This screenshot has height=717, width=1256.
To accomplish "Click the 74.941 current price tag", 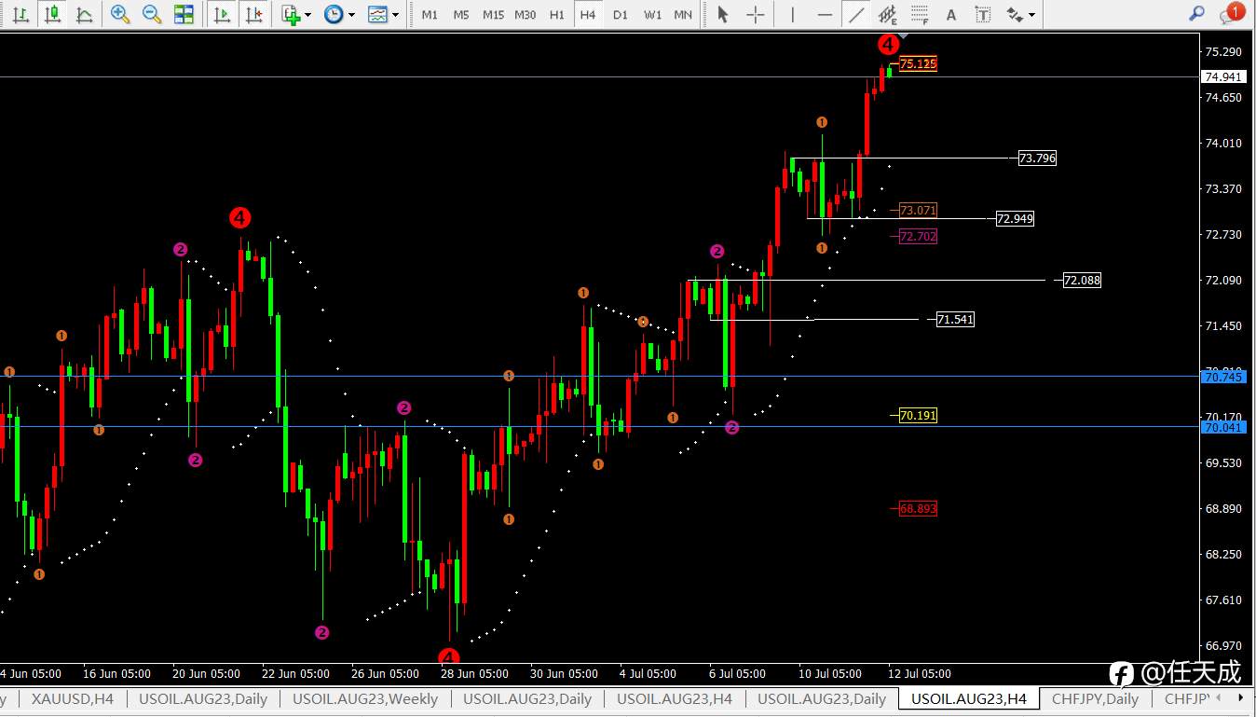I will [1223, 77].
